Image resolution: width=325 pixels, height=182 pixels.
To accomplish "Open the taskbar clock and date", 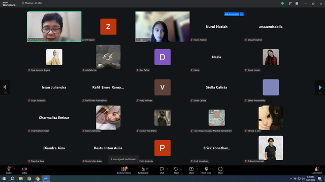I will [x=310, y=178].
